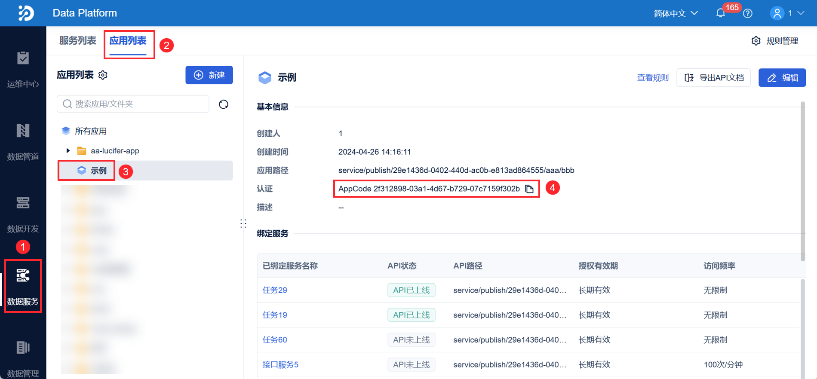Open the notification bell icon

721,13
